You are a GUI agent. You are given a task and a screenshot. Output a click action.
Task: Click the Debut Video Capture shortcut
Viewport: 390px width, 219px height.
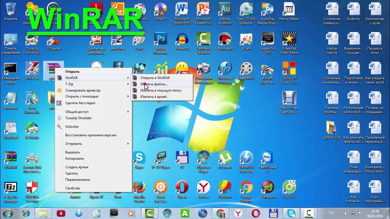[x=289, y=102]
